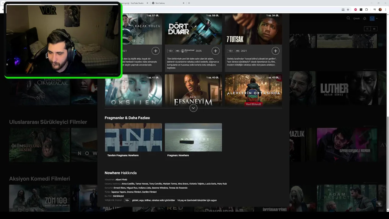Open the 7 Tutsak movie card
Viewport: 389px width, 219px height.
pos(253,43)
